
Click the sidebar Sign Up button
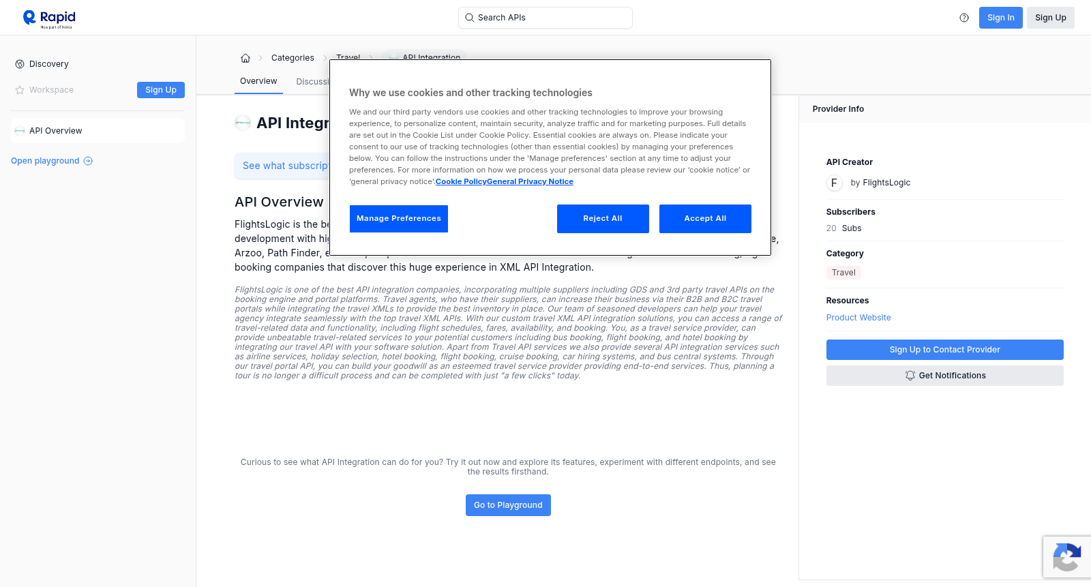click(x=161, y=90)
